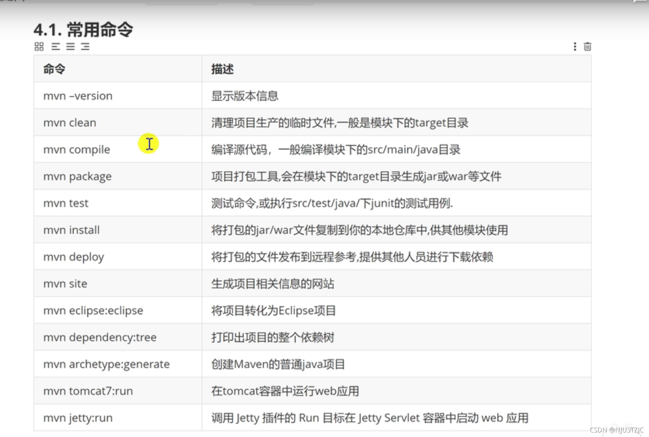Click the 创建Maven的普通java项目 cell
The image size is (649, 437).
396,364
